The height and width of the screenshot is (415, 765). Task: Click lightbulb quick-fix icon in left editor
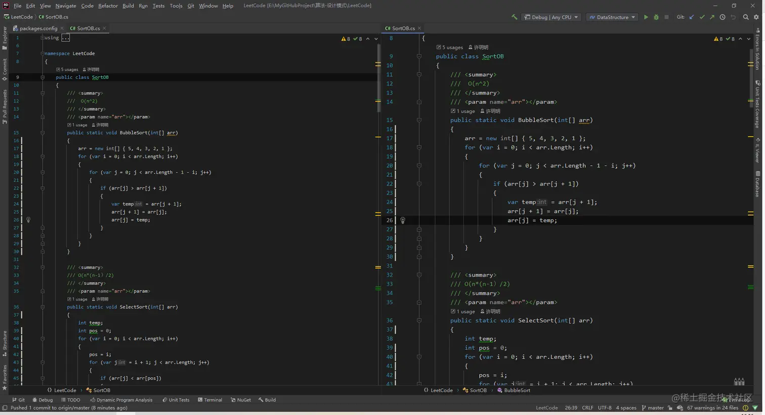[x=28, y=220]
